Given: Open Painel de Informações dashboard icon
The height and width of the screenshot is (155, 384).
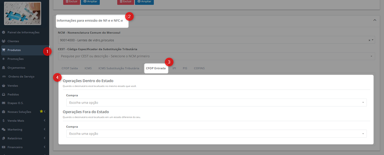Looking at the screenshot, I should coord(3,32).
